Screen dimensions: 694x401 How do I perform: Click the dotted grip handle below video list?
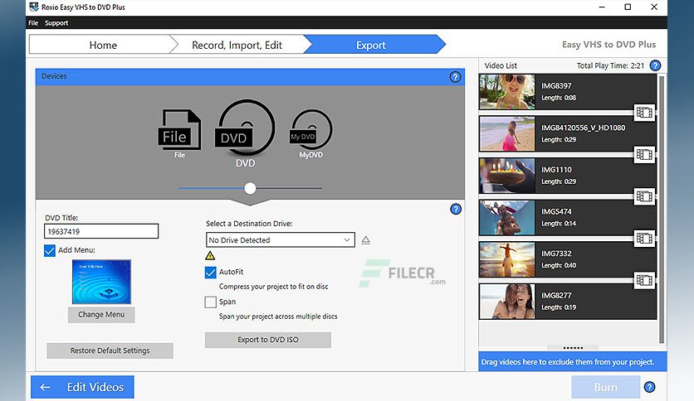pyautogui.click(x=573, y=348)
